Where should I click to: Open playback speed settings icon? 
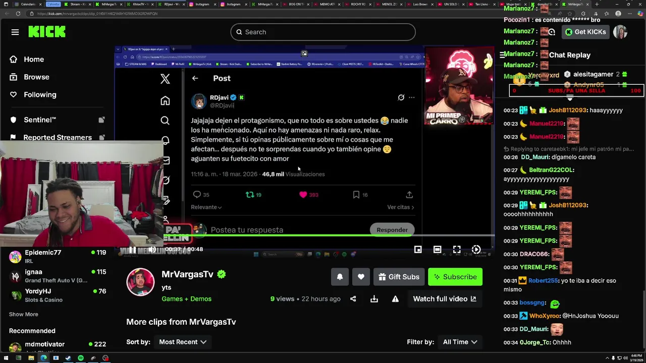[476, 250]
